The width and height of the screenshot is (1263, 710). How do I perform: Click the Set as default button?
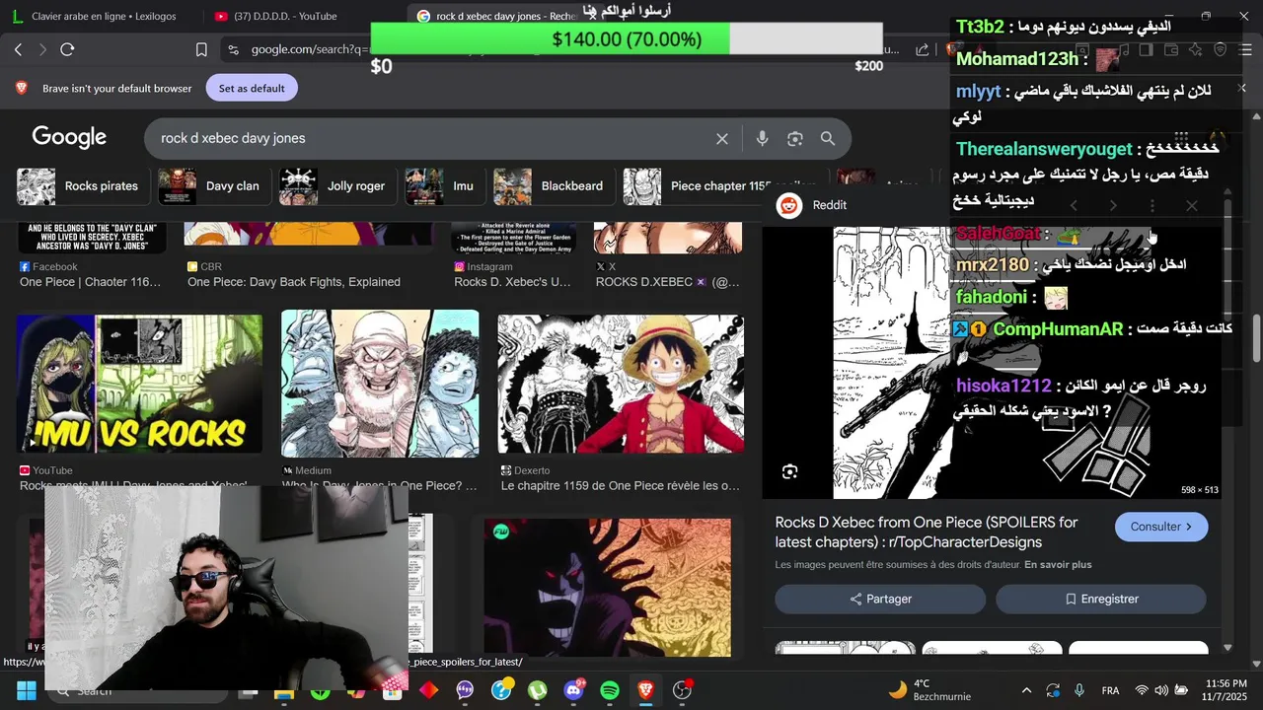tap(252, 88)
